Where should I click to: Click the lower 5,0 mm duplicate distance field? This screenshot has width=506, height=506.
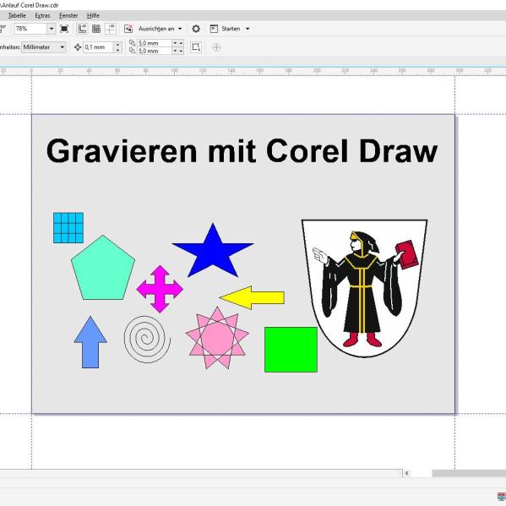click(x=154, y=51)
